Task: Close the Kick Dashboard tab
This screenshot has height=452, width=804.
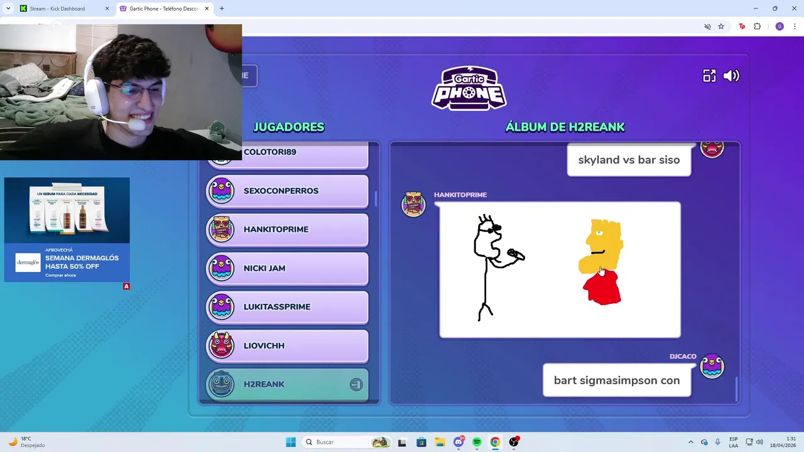Action: coord(107,9)
